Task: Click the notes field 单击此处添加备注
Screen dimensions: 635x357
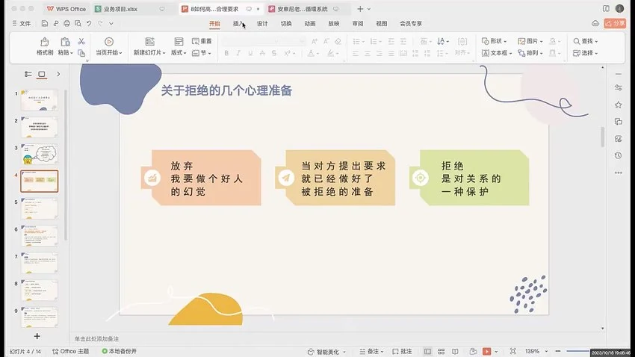Action: [x=96, y=339]
